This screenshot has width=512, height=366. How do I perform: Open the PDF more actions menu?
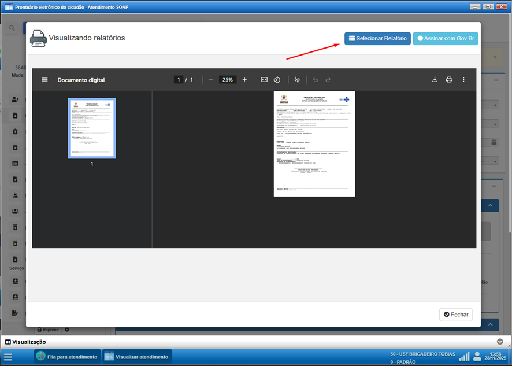pos(463,80)
